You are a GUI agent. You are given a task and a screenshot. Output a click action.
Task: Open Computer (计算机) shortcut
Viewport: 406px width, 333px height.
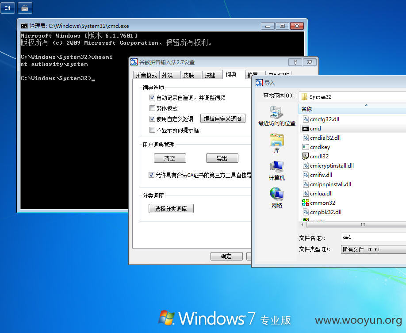click(276, 171)
